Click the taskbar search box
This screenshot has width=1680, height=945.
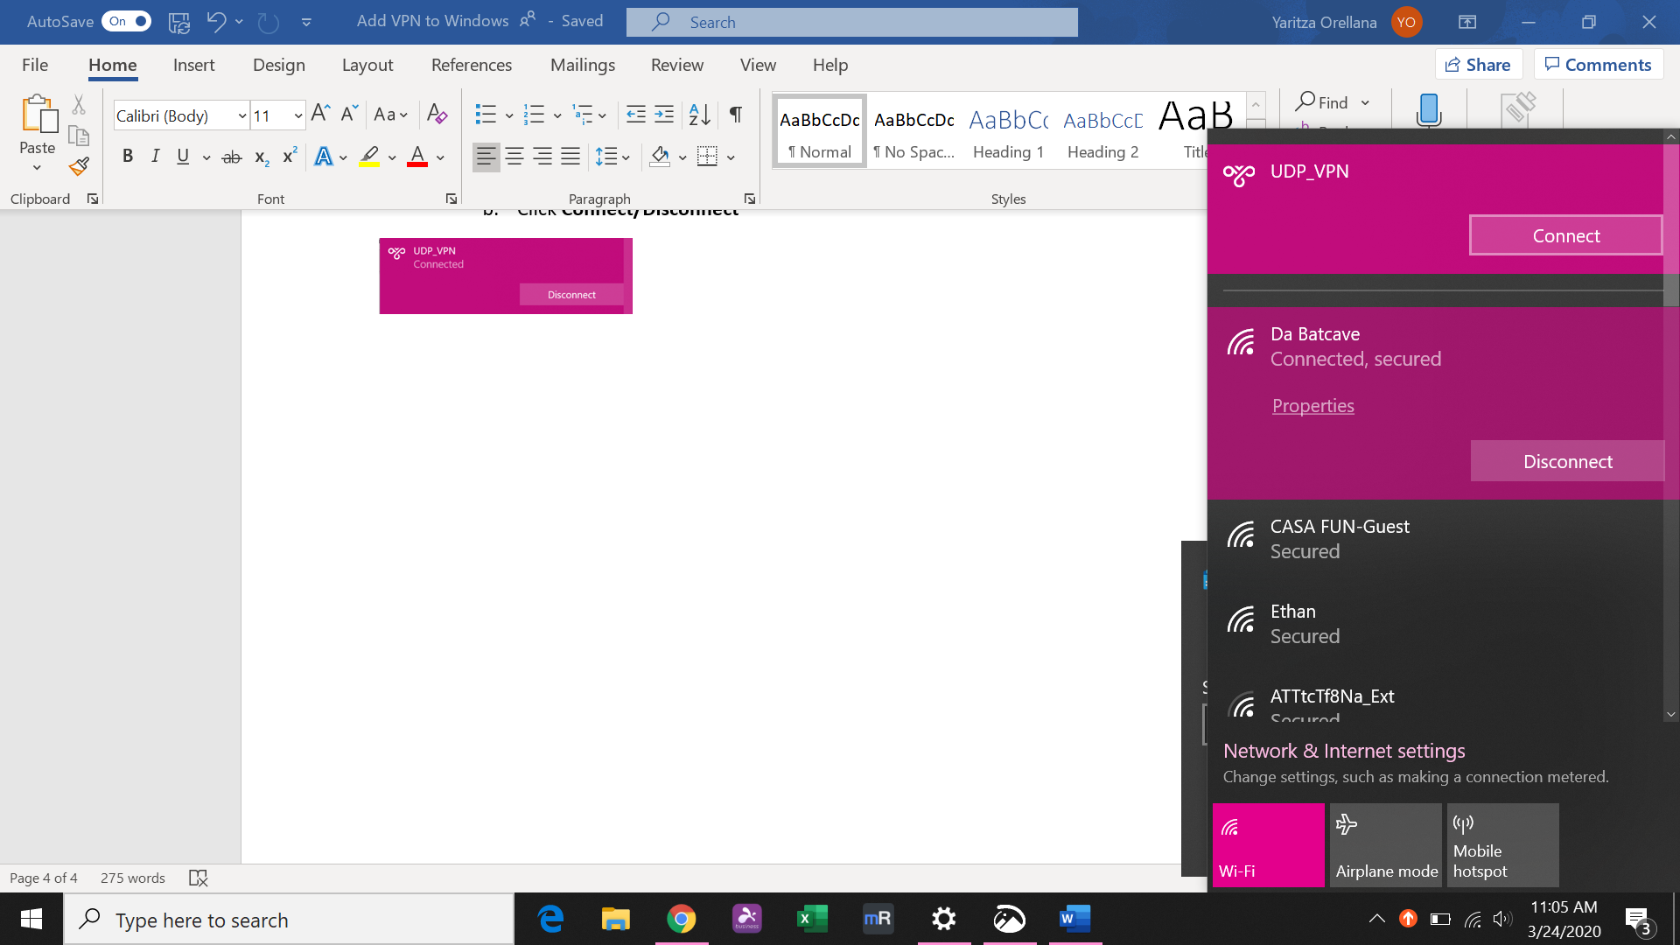(x=289, y=920)
